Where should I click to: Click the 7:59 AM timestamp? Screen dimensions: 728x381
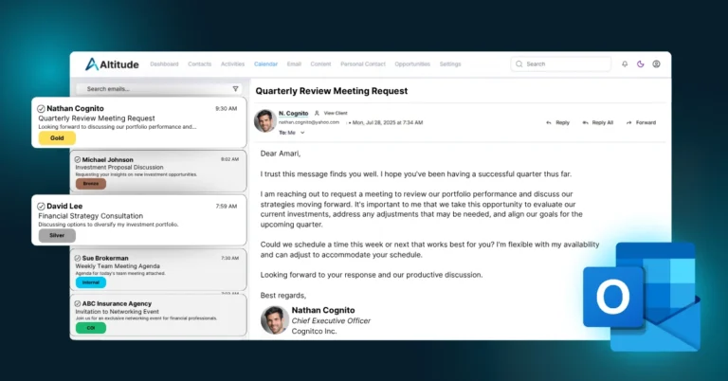[x=227, y=207]
